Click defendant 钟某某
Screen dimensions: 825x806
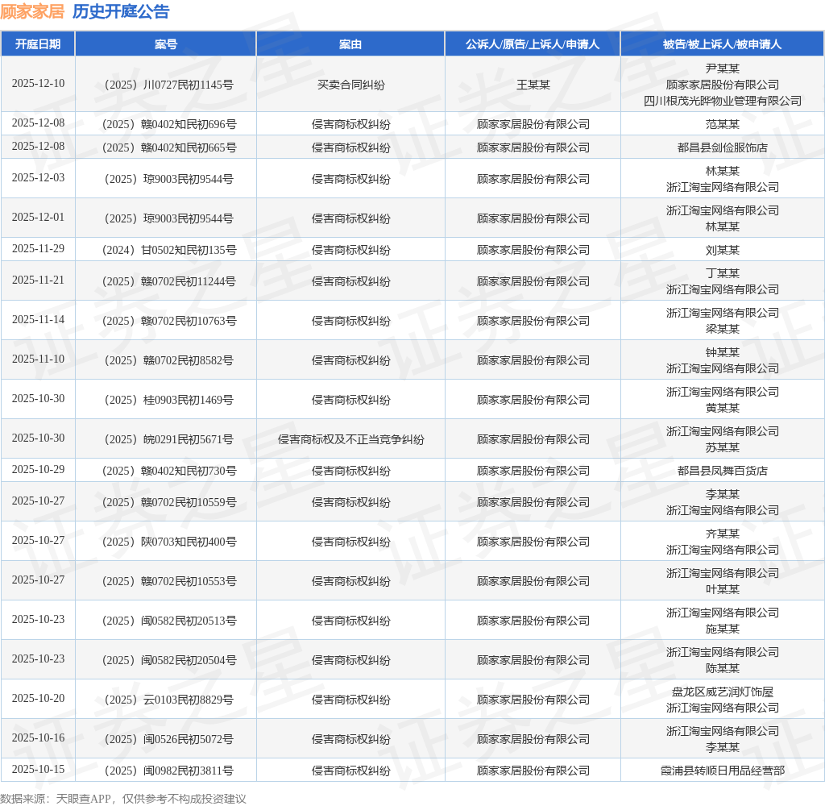coord(723,352)
